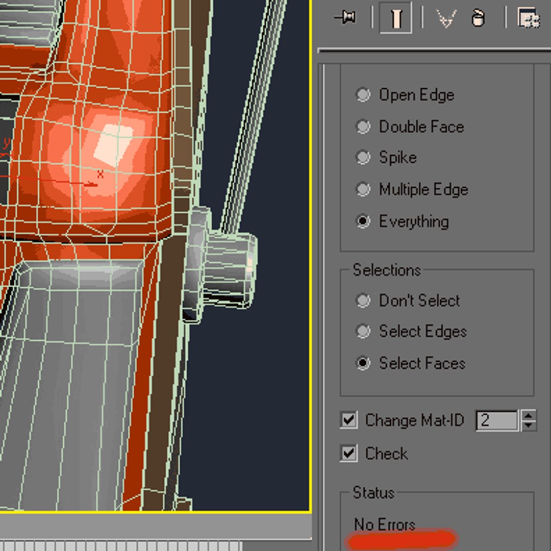Open Configure Modifier Sets icon
This screenshot has width=551, height=551.
pos(529,17)
